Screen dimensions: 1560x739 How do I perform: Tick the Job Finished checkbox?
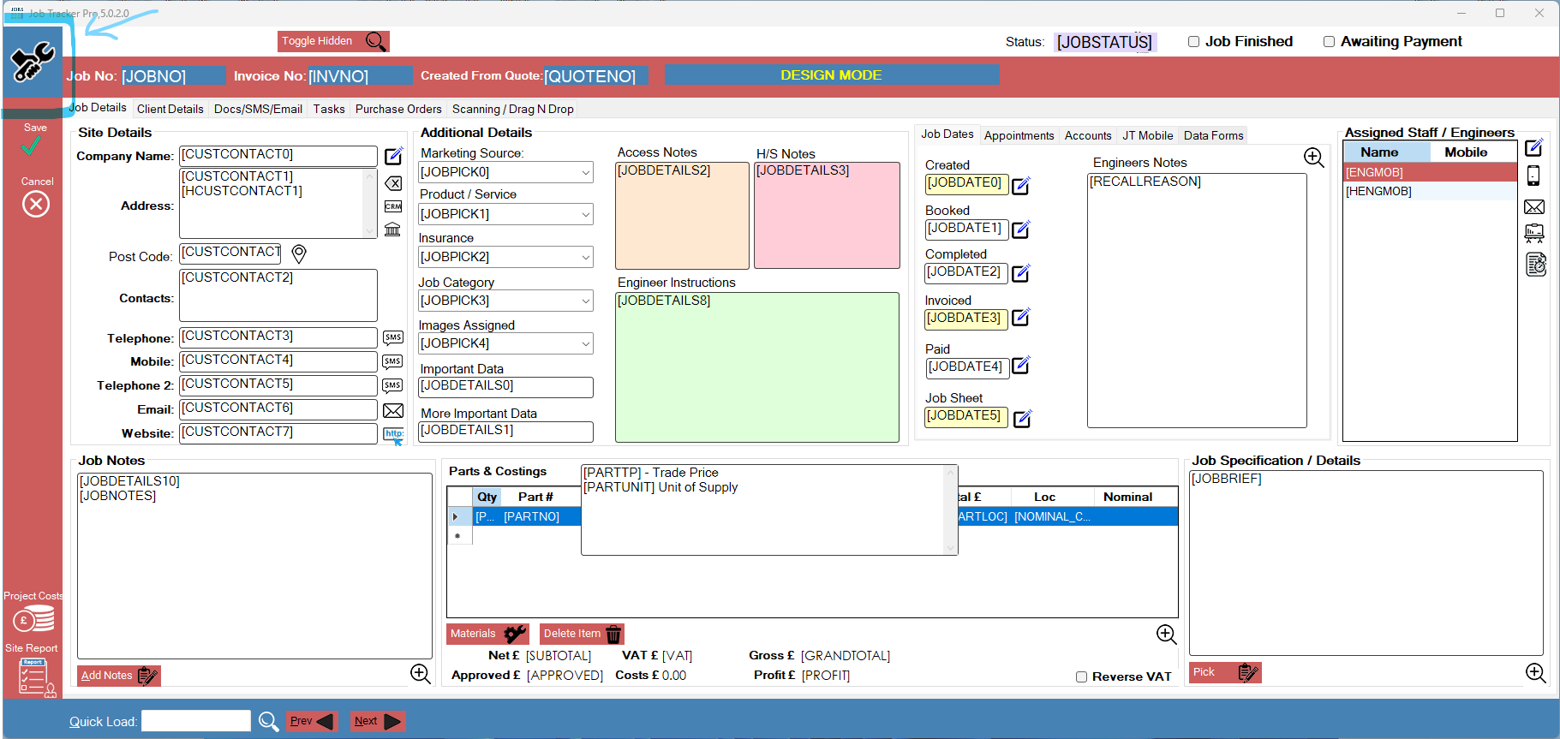click(1193, 41)
